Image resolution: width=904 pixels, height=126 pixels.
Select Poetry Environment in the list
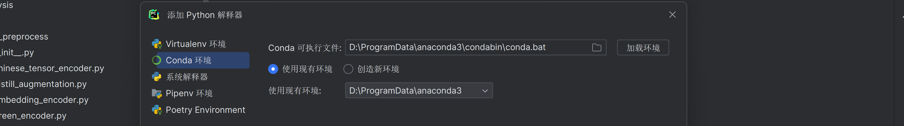205,110
